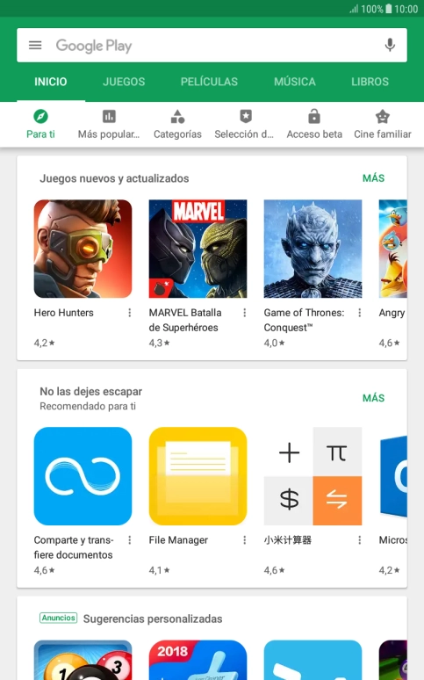424x680 pixels.
Task: Open Acceso beta lock icon
Action: pos(314,116)
